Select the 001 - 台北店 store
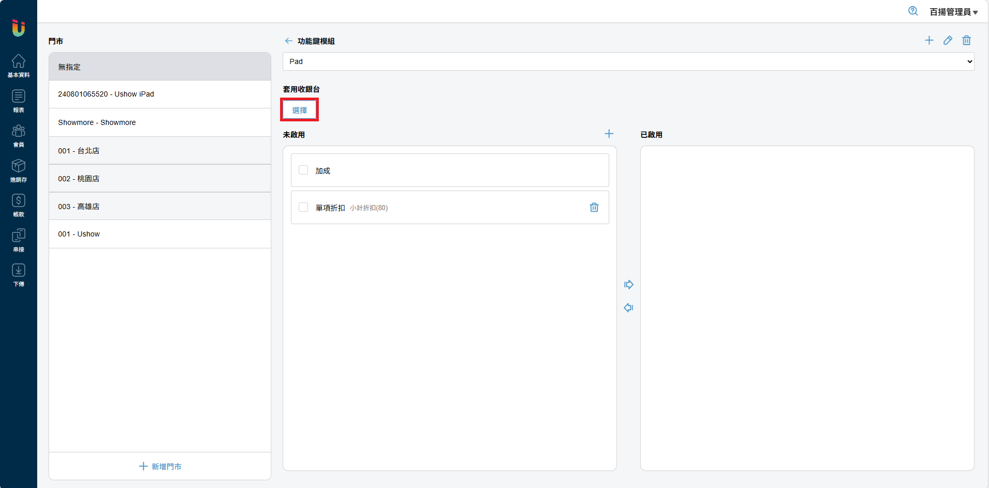 pos(160,151)
